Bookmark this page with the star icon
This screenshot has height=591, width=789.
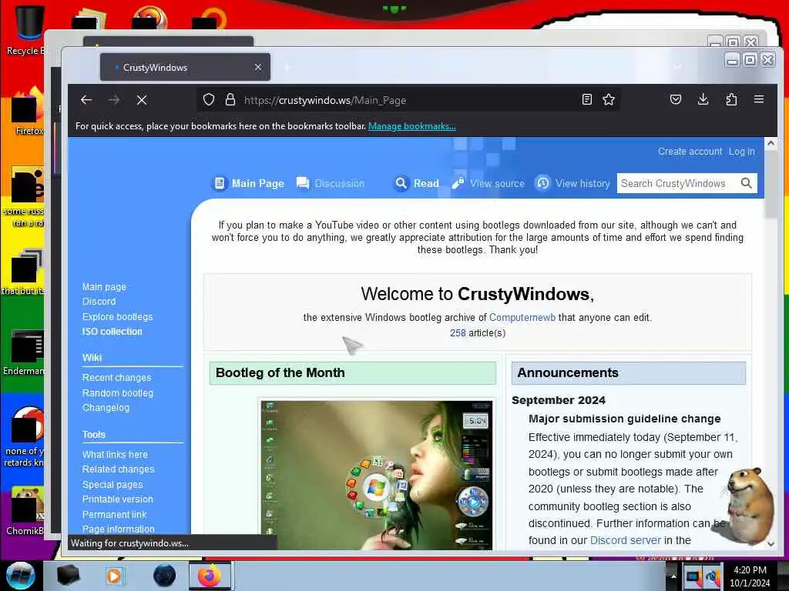coord(609,99)
